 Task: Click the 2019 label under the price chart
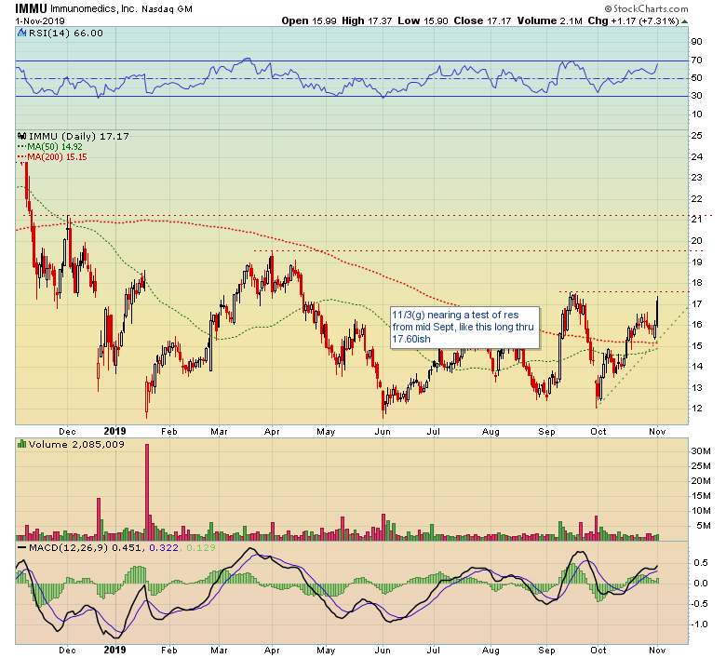click(114, 431)
